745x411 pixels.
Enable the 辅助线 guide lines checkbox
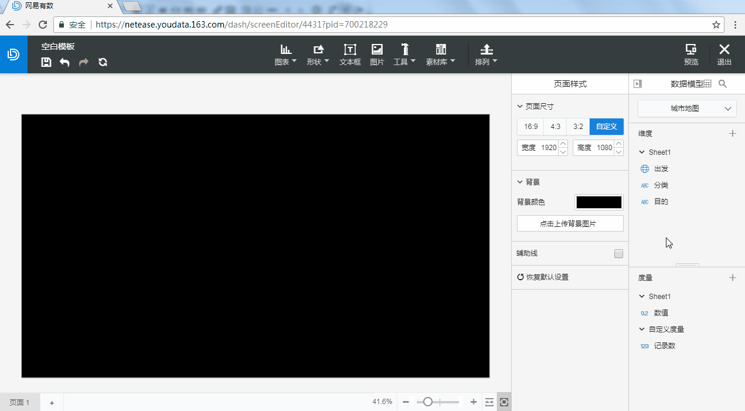[618, 254]
